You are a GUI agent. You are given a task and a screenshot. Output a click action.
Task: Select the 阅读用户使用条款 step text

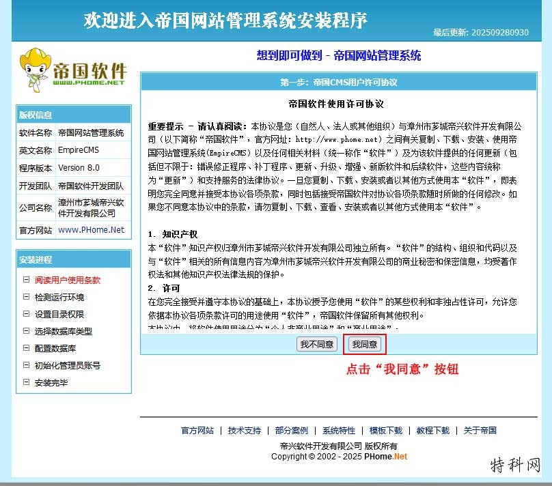pos(68,281)
